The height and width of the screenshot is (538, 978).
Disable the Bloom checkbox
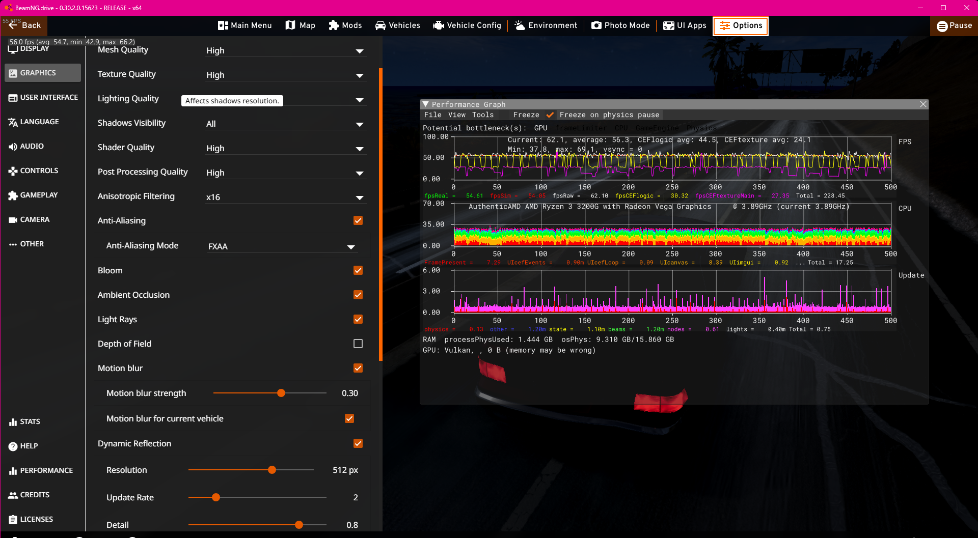[358, 270]
